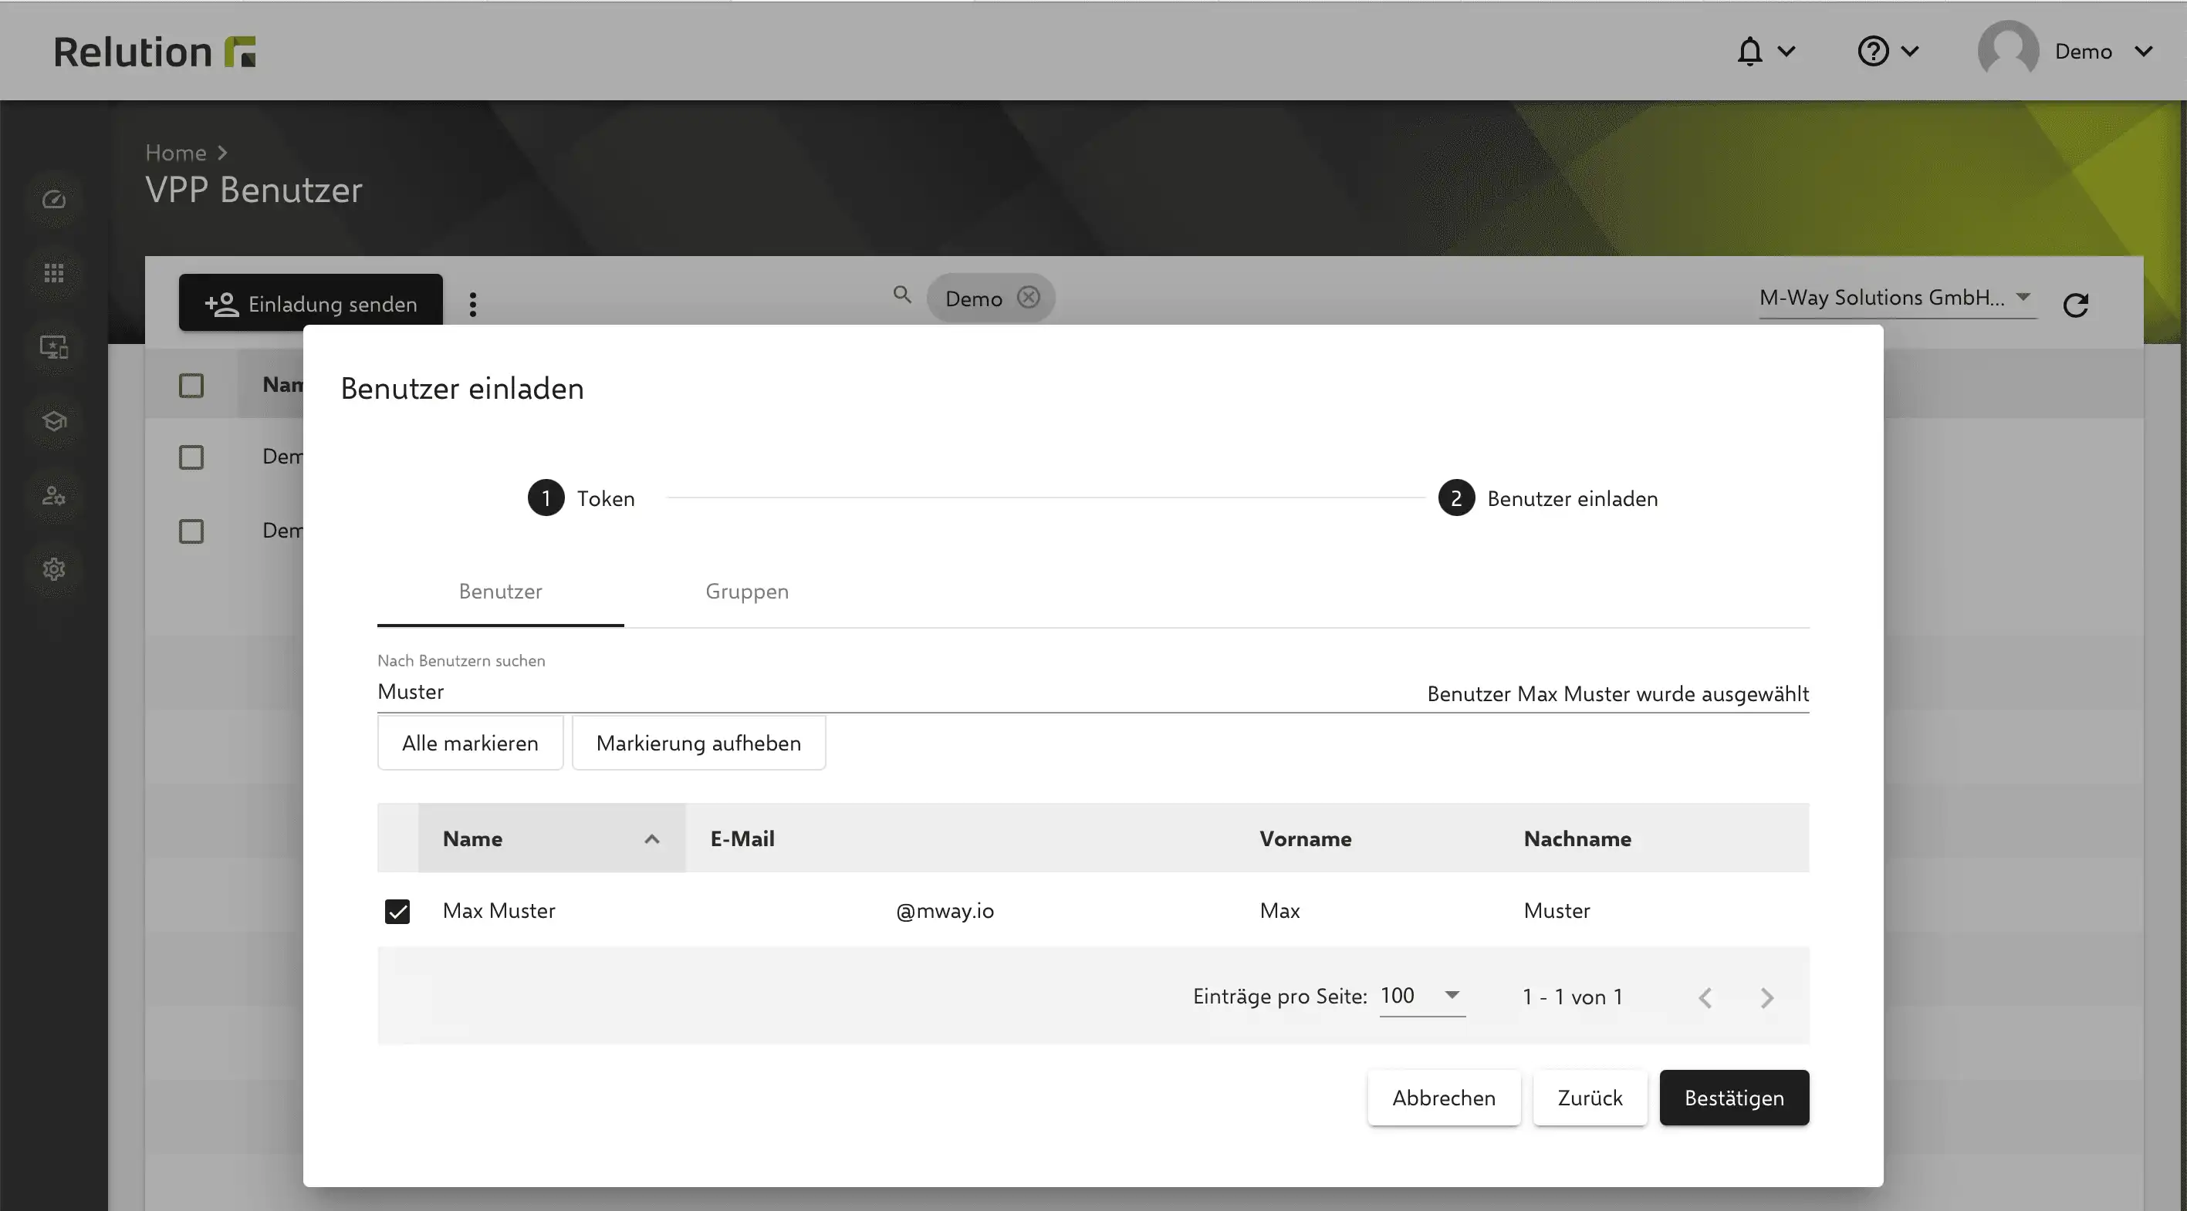Remove the Demo search filter chip

coord(1028,297)
